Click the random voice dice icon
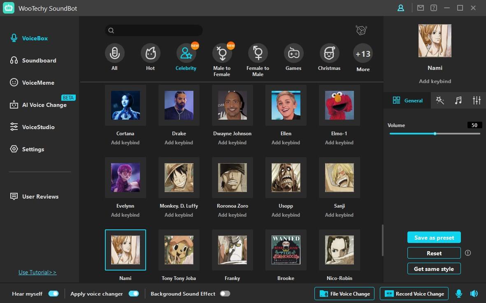The width and height of the screenshot is (486, 303). (x=361, y=30)
